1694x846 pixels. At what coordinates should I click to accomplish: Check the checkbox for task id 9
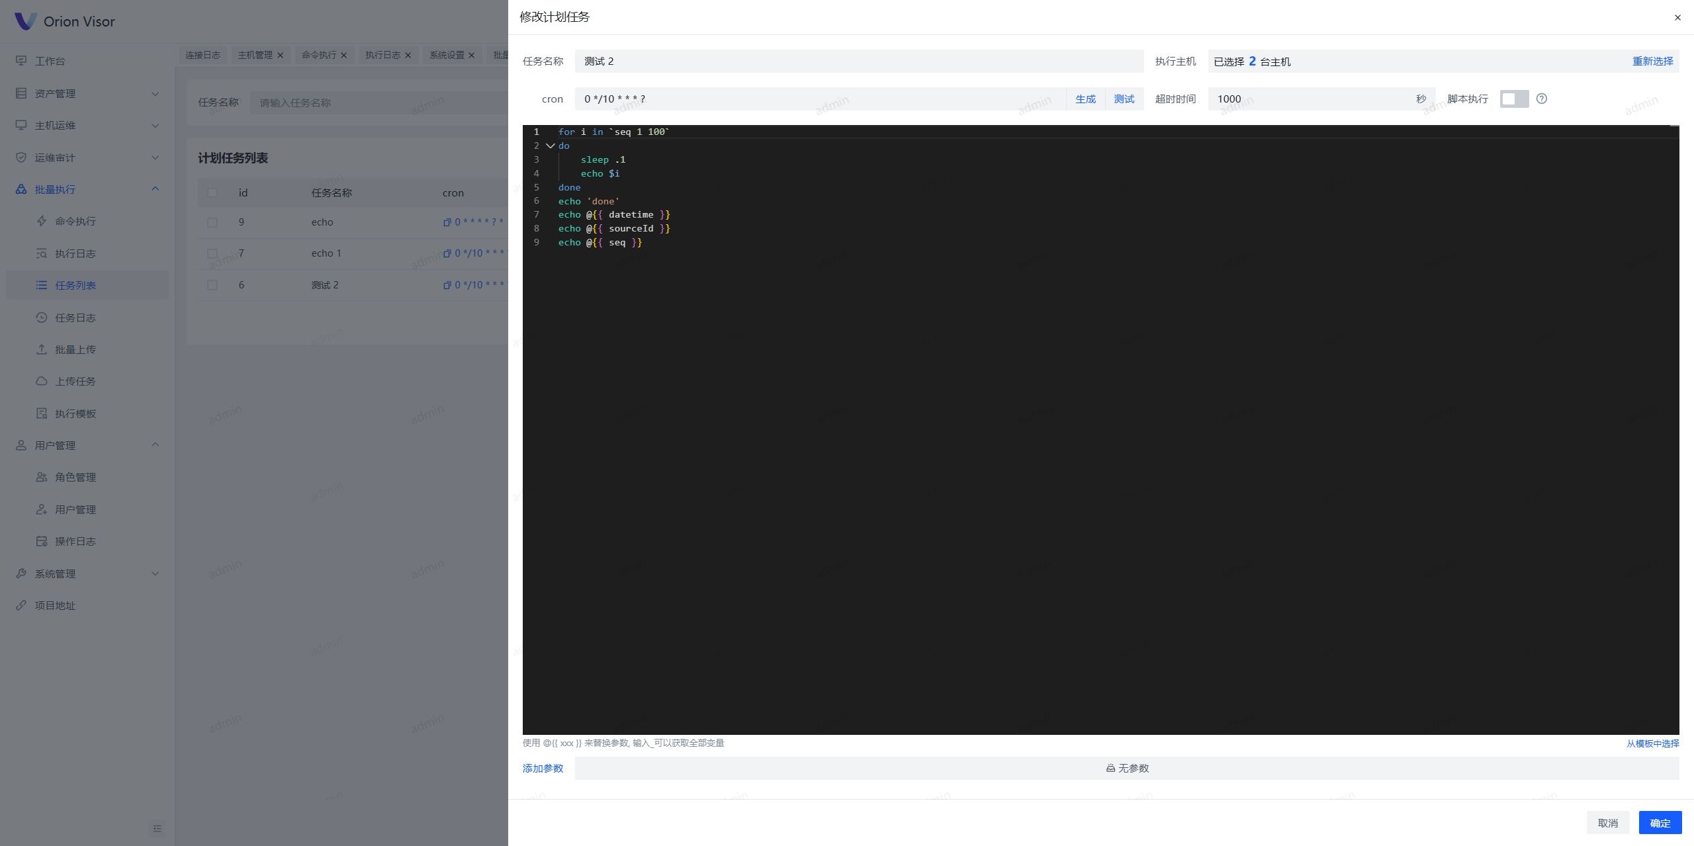click(x=212, y=222)
